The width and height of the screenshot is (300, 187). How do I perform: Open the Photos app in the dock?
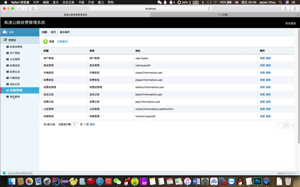[x=29, y=181]
